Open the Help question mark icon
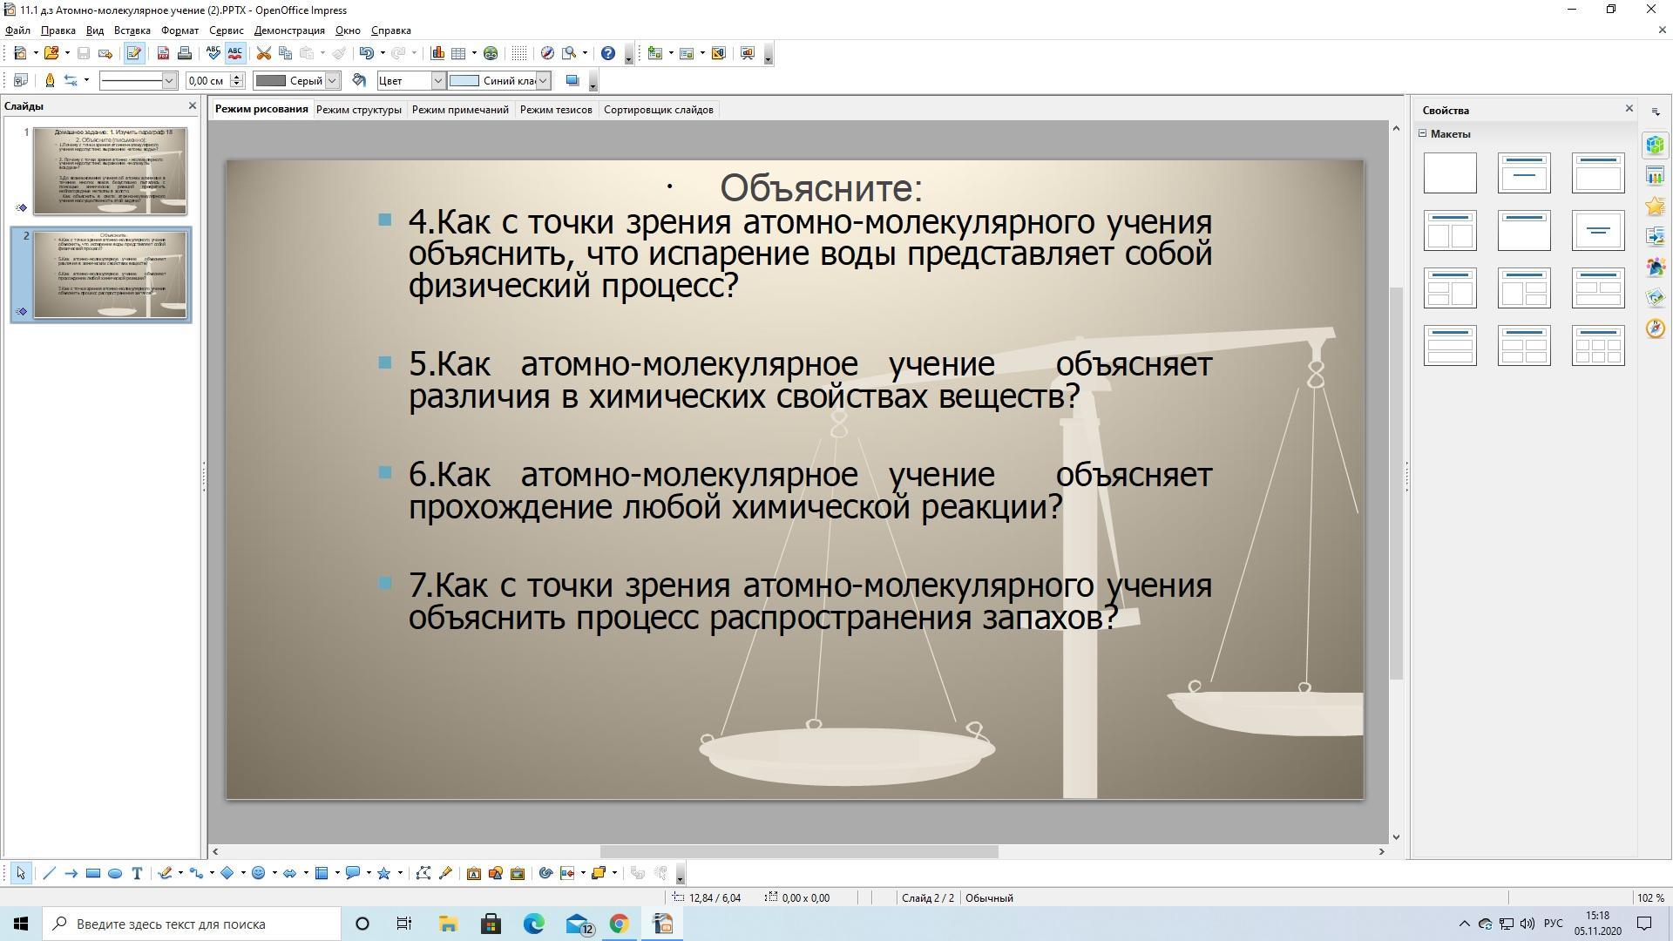 (608, 53)
